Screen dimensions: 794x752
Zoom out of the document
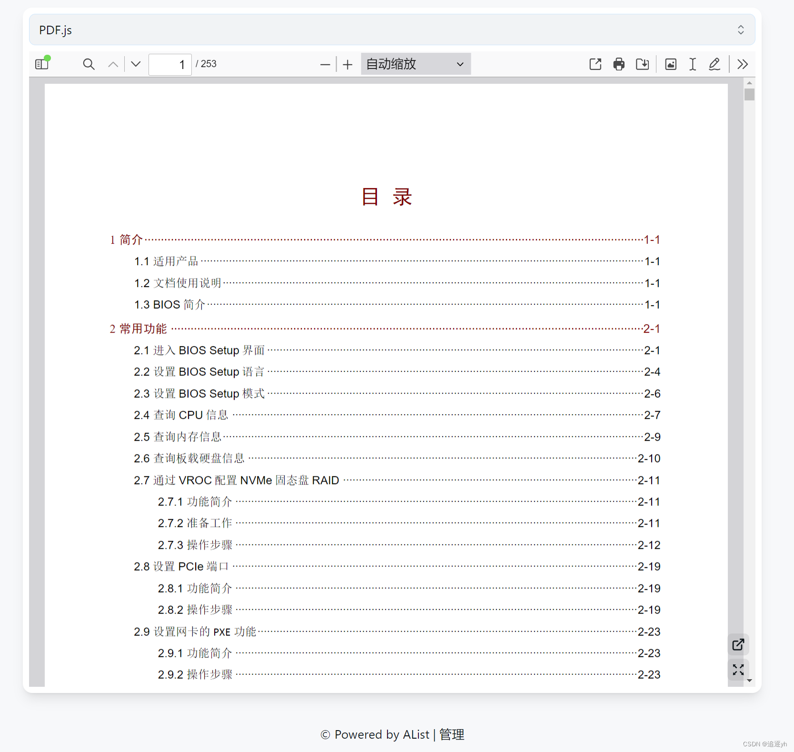(x=325, y=64)
